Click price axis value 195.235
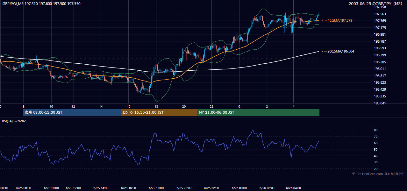The width and height of the screenshot is (407, 191). 380,96
